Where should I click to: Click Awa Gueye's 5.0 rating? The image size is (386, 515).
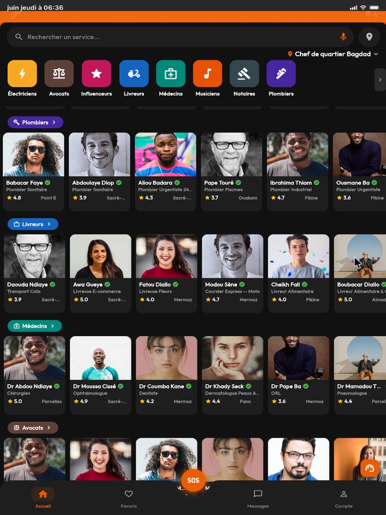pyautogui.click(x=81, y=299)
